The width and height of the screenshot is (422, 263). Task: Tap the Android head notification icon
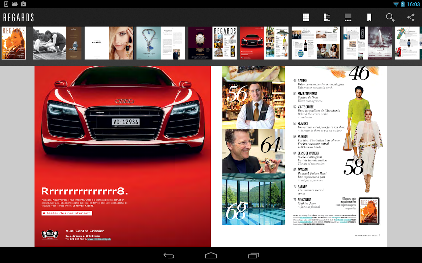pyautogui.click(x=15, y=4)
